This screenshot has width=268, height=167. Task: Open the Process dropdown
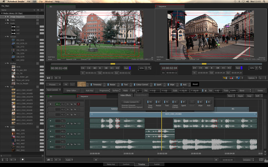click(53, 85)
